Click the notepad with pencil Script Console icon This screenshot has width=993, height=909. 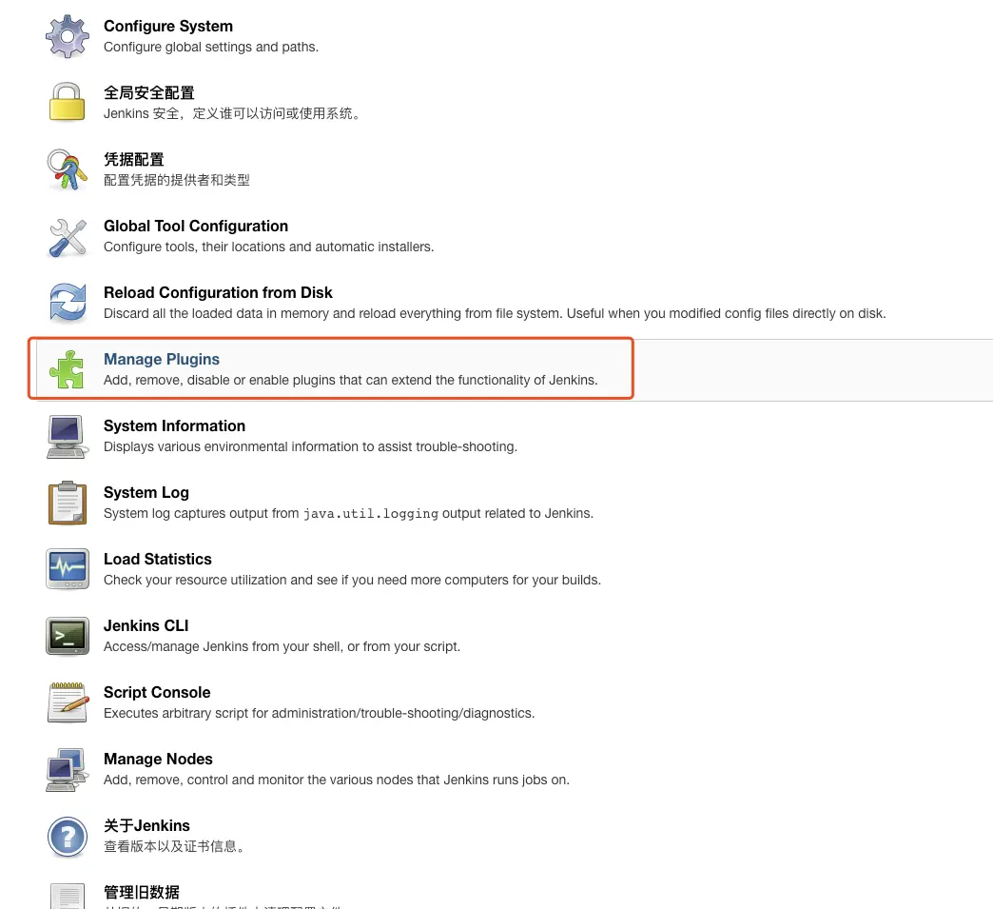tap(68, 702)
